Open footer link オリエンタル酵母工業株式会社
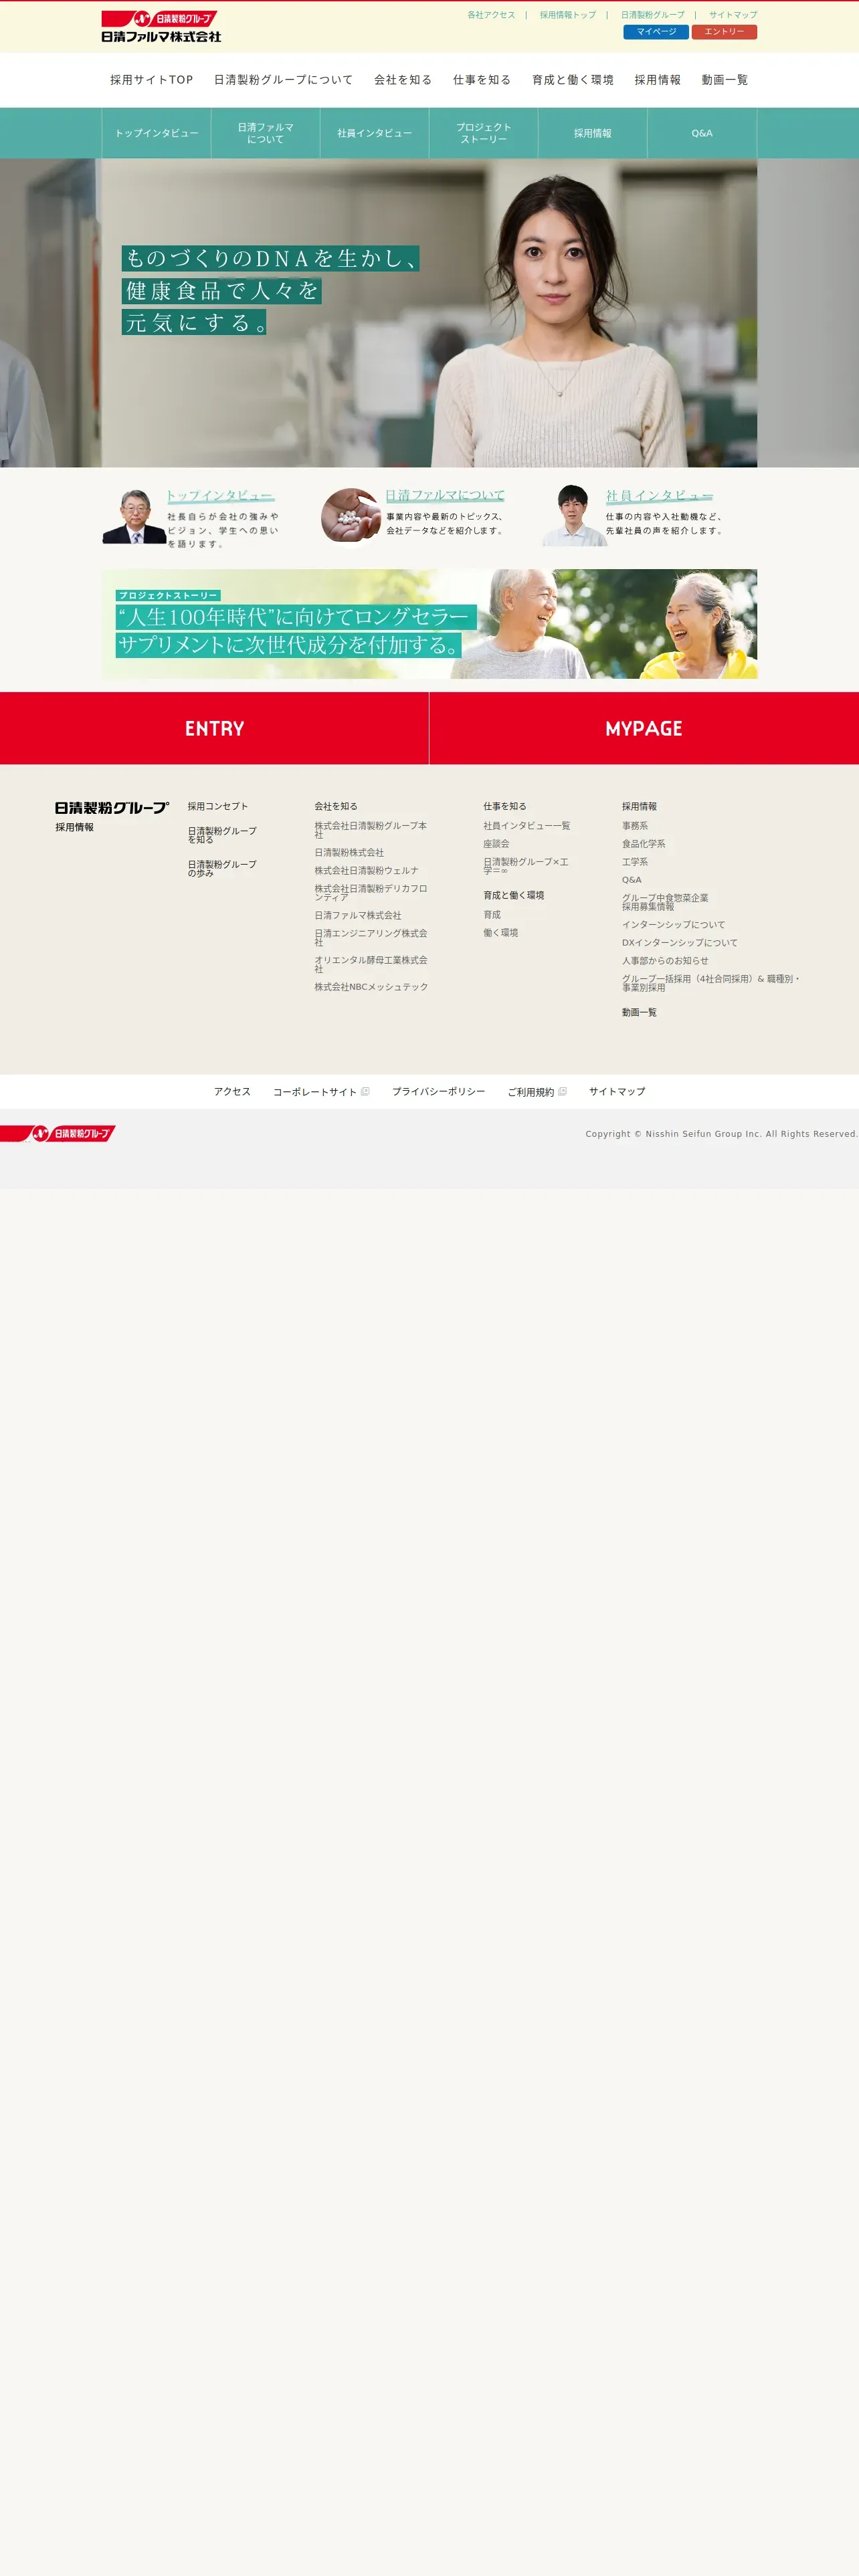 (371, 964)
